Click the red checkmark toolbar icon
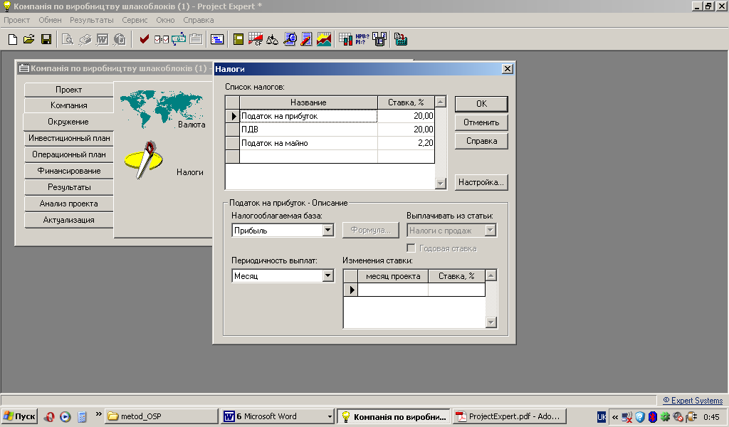Viewport: 729px width, 427px height. 144,39
